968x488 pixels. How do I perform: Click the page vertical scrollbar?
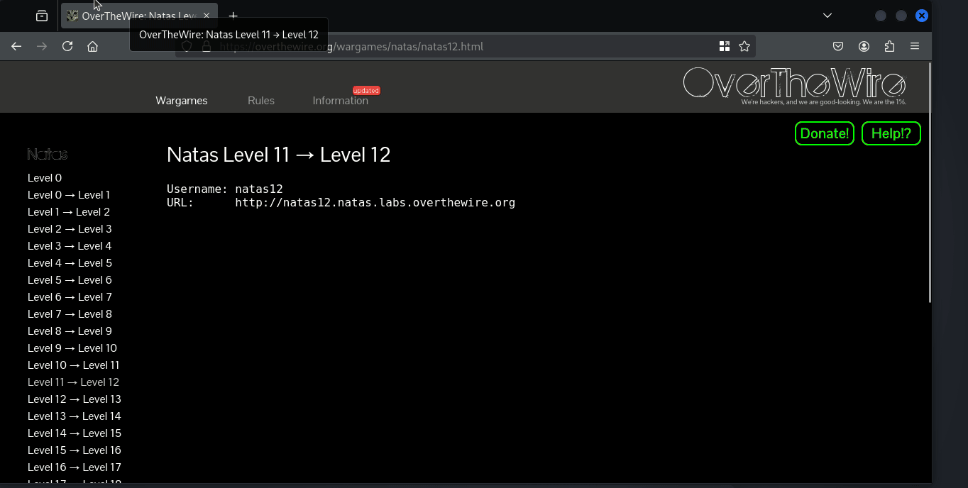(929, 183)
